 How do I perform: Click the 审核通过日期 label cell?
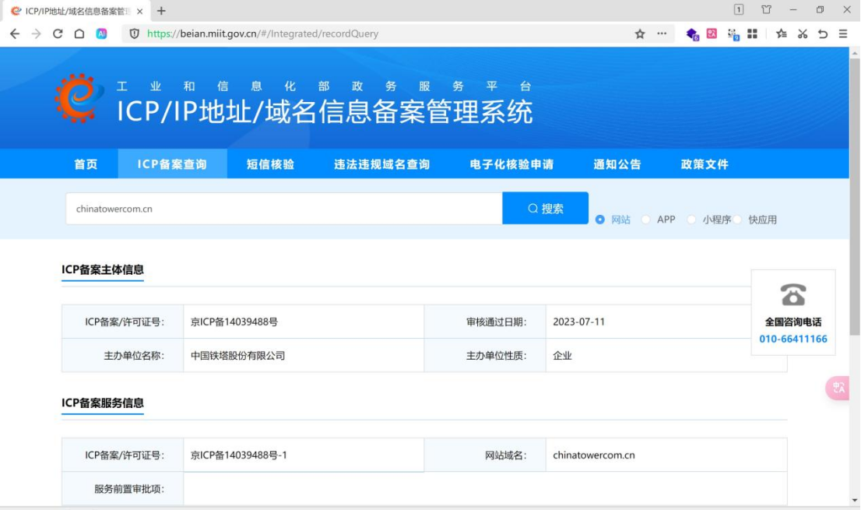(x=485, y=322)
